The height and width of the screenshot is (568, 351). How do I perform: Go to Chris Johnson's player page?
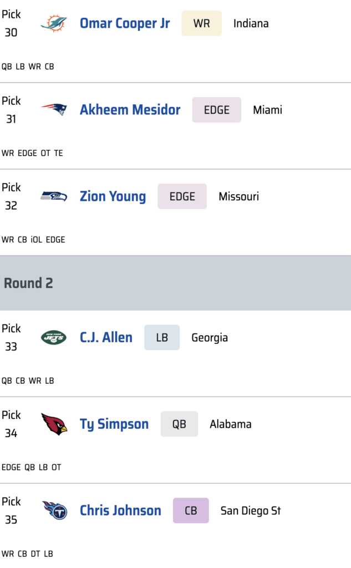point(120,510)
